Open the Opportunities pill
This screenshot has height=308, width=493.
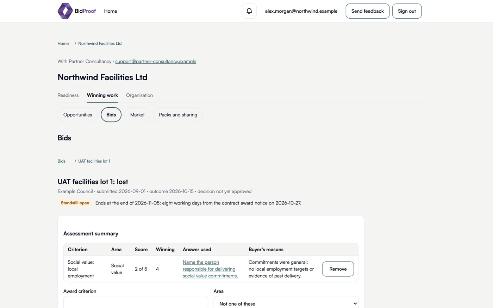click(x=77, y=115)
